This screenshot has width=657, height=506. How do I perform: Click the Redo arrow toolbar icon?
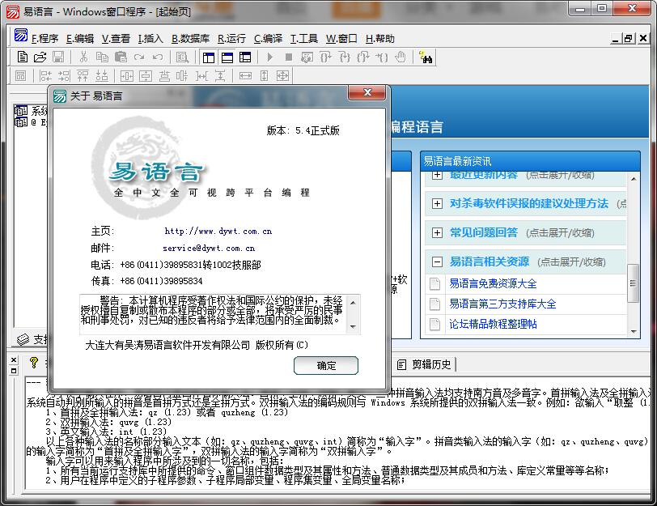click(139, 57)
